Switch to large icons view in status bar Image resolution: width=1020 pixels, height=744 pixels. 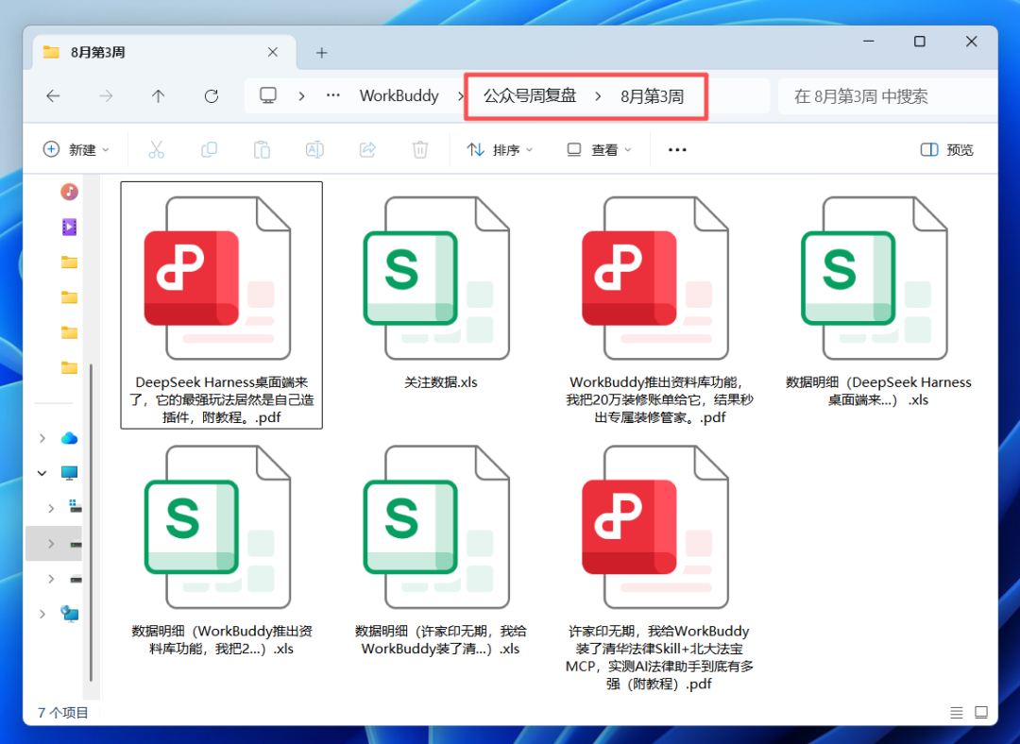coord(981,713)
